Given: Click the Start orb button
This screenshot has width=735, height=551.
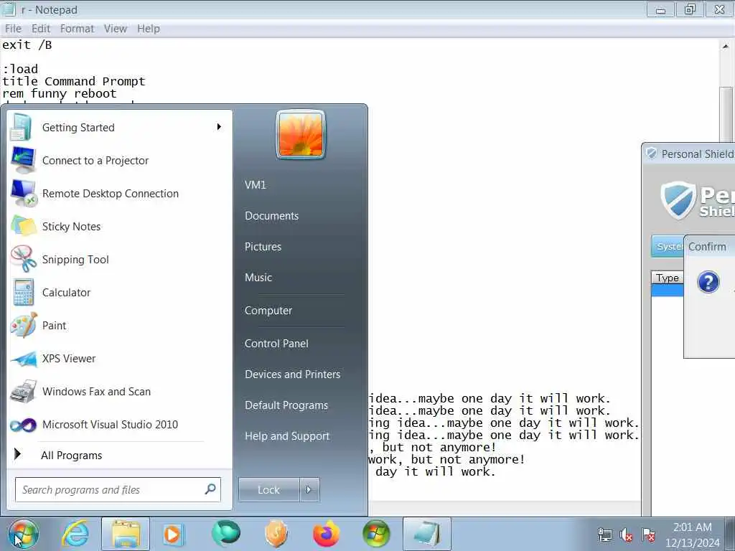Looking at the screenshot, I should point(22,534).
